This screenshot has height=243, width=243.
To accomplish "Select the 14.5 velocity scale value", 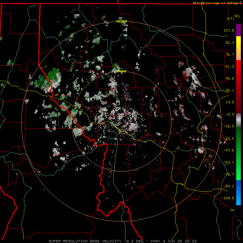I will 230,102.
